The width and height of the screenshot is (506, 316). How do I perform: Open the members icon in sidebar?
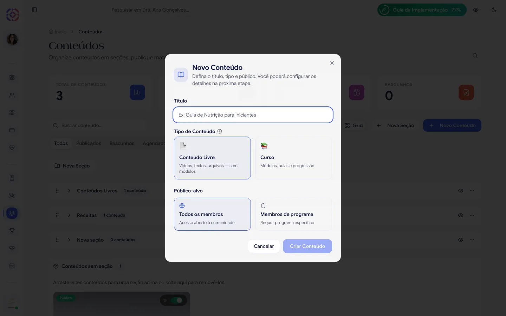click(12, 95)
